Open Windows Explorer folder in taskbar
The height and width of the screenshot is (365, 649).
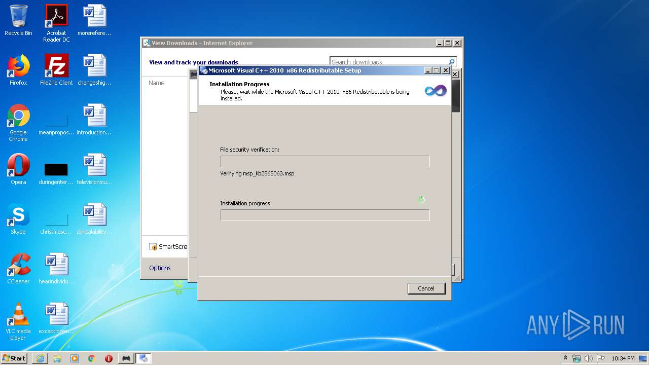(x=57, y=358)
